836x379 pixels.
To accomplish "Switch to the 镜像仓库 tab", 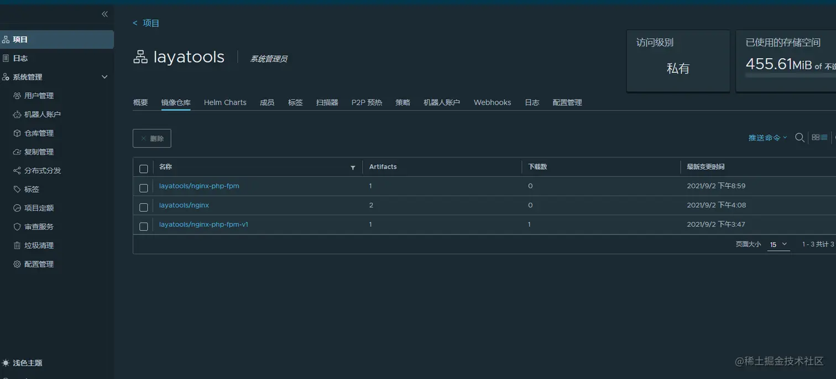I will (x=176, y=103).
